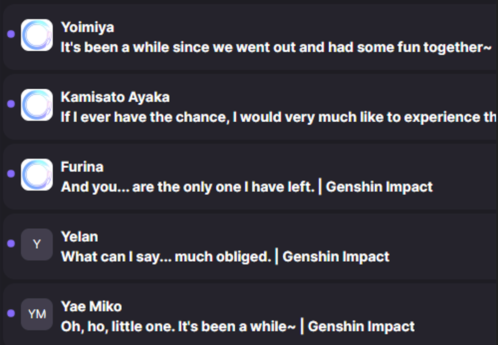Click the purple unread dot beside Furina
The height and width of the screenshot is (345, 498).
point(11,173)
